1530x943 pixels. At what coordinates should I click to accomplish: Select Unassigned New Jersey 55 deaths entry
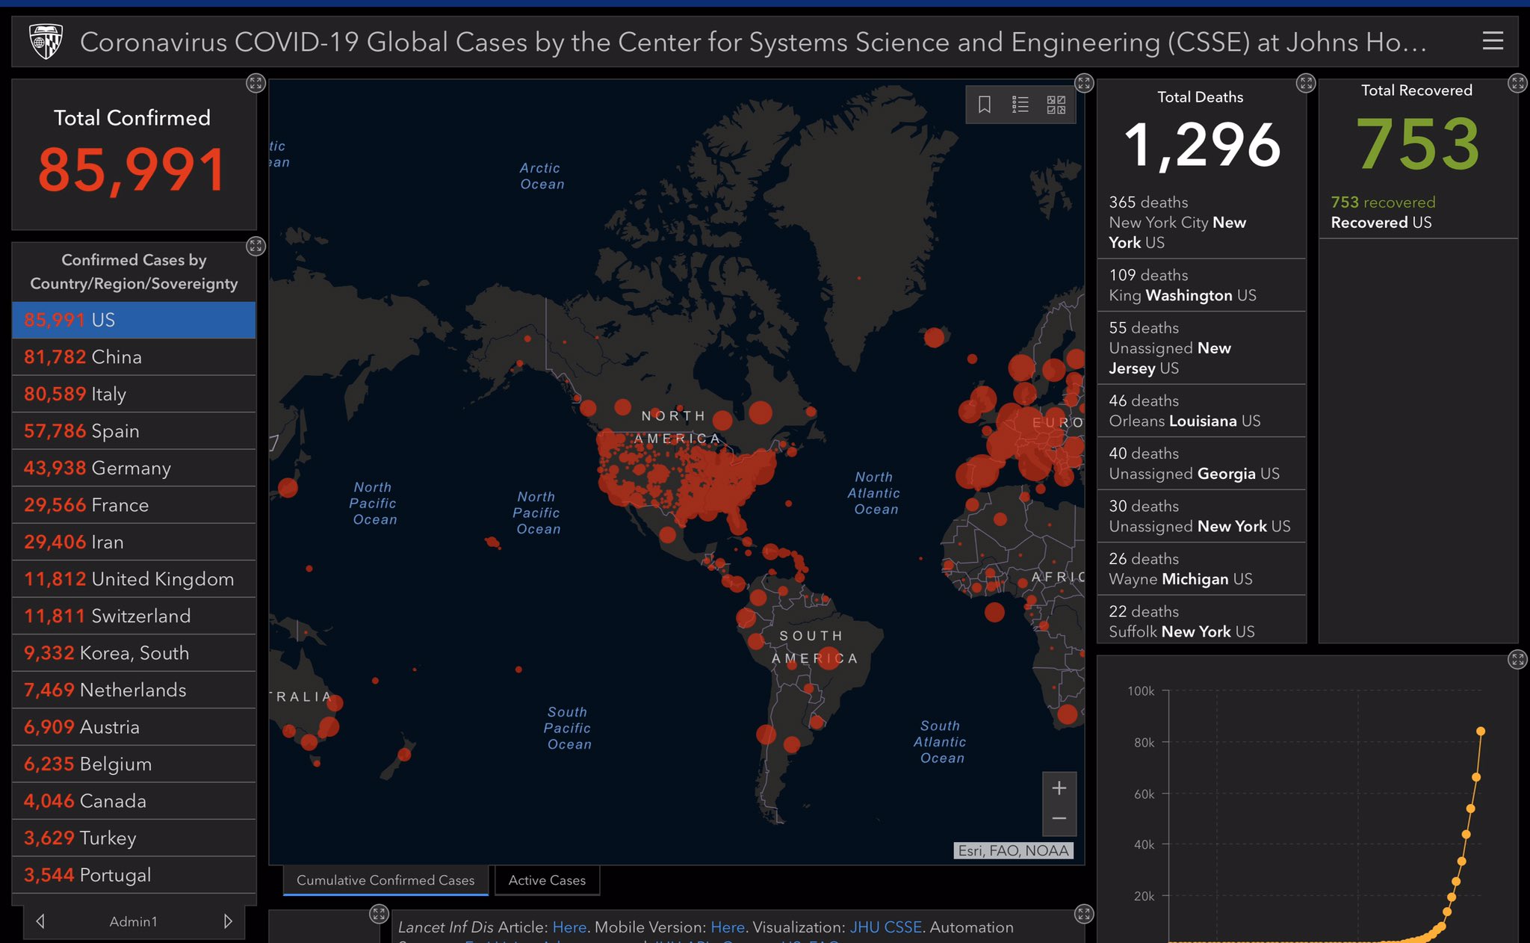coord(1201,348)
